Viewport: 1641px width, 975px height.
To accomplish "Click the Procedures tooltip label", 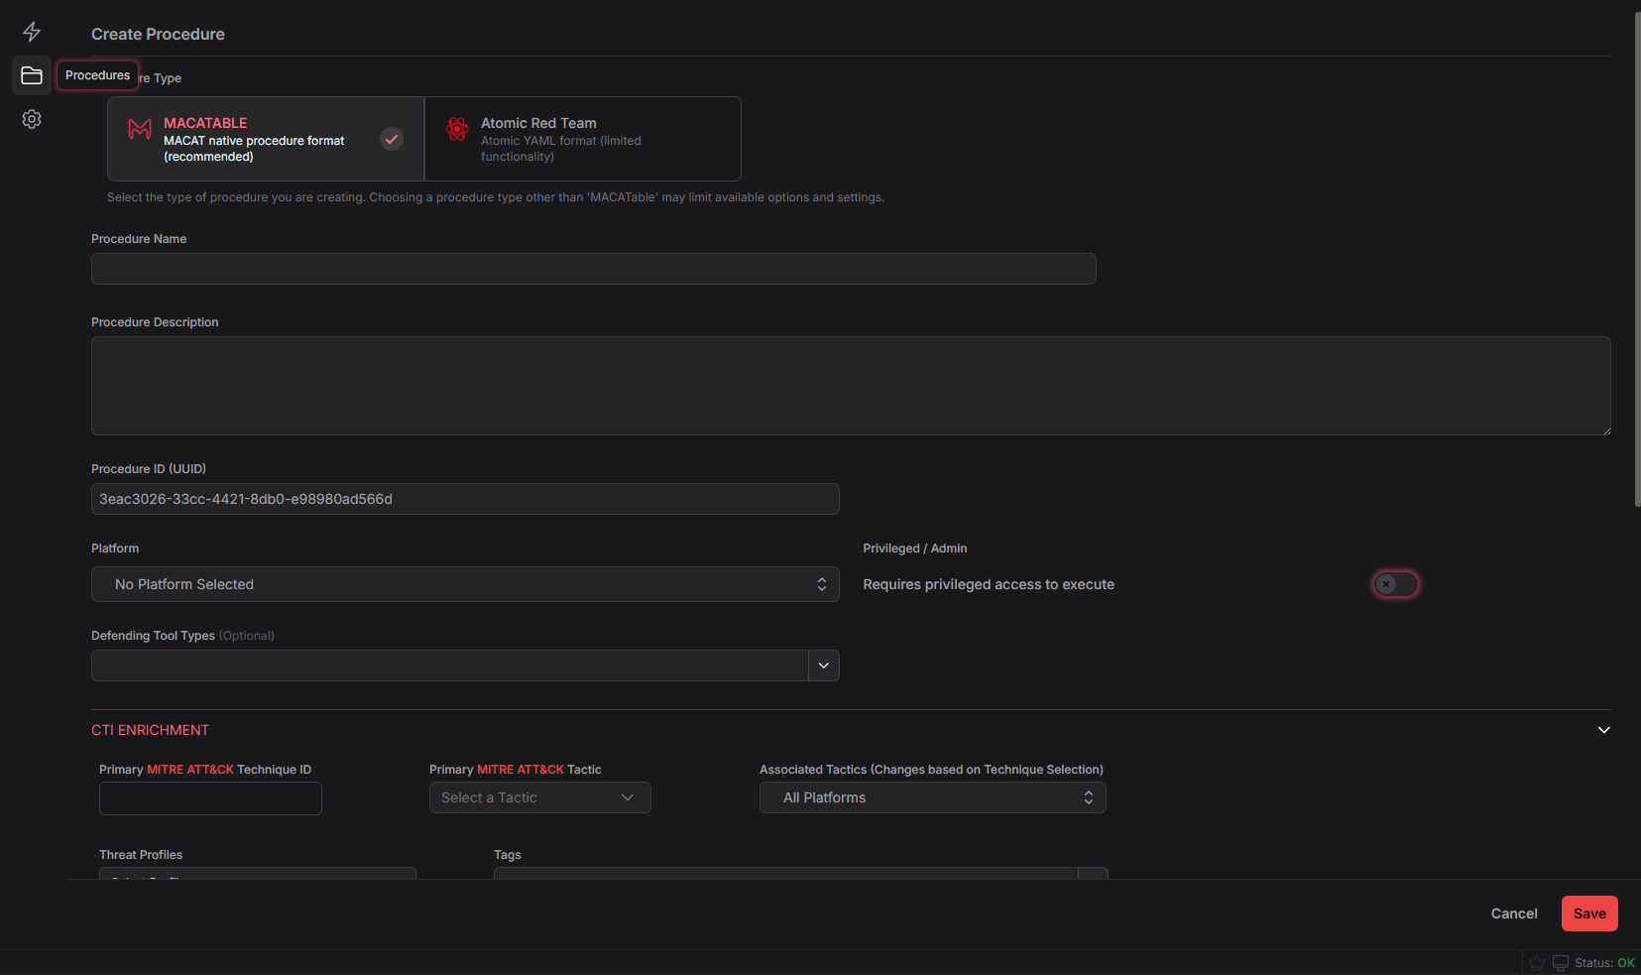I will coord(97,74).
